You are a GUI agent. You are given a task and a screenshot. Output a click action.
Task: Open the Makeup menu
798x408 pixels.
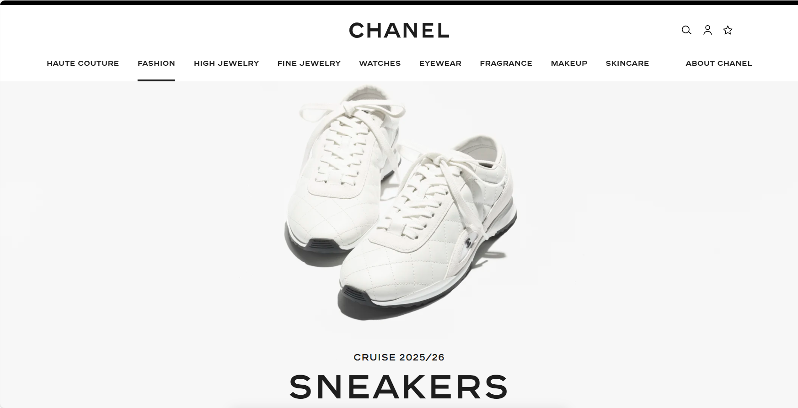[x=569, y=64]
